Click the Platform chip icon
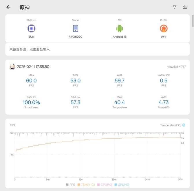This screenshot has height=191, width=194. tap(31, 28)
